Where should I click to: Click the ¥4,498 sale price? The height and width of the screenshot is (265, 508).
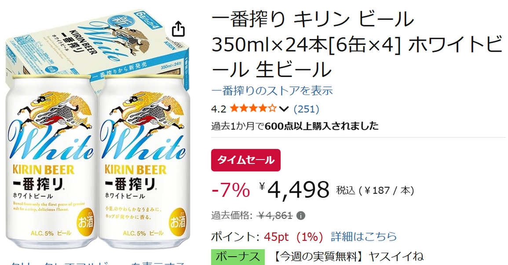294,189
